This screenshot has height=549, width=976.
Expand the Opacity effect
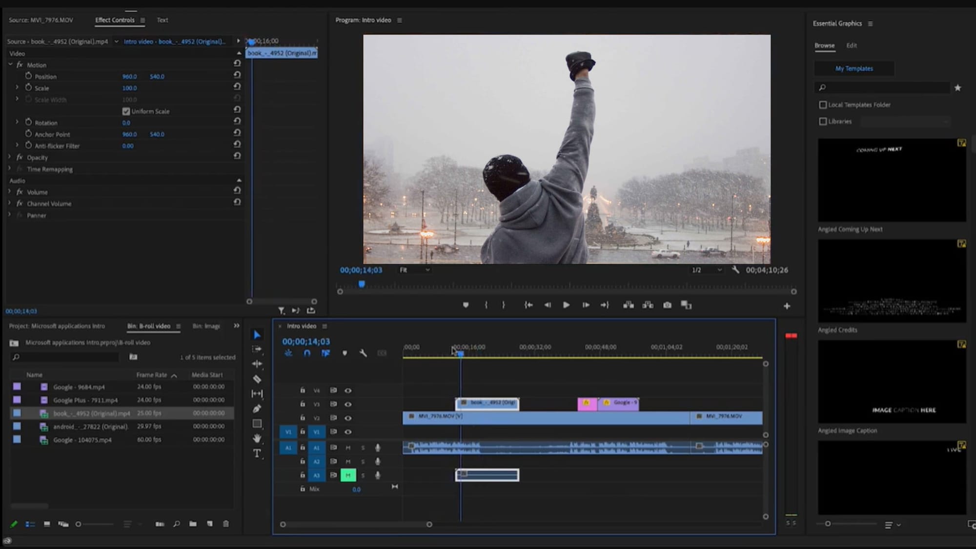pos(9,157)
